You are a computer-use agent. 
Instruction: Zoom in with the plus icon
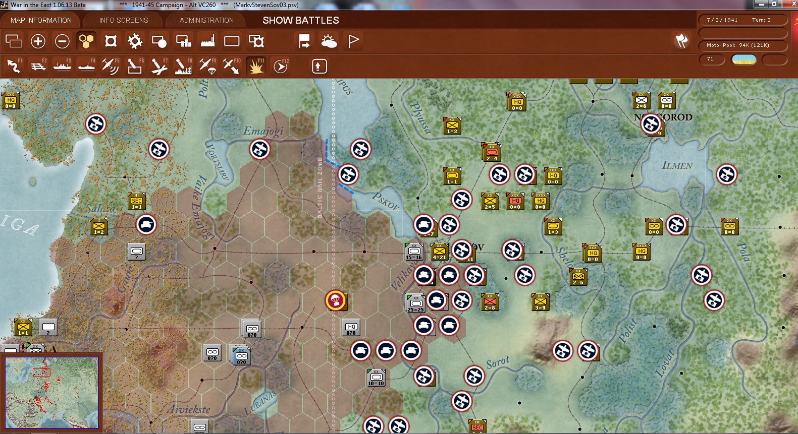pyautogui.click(x=38, y=41)
